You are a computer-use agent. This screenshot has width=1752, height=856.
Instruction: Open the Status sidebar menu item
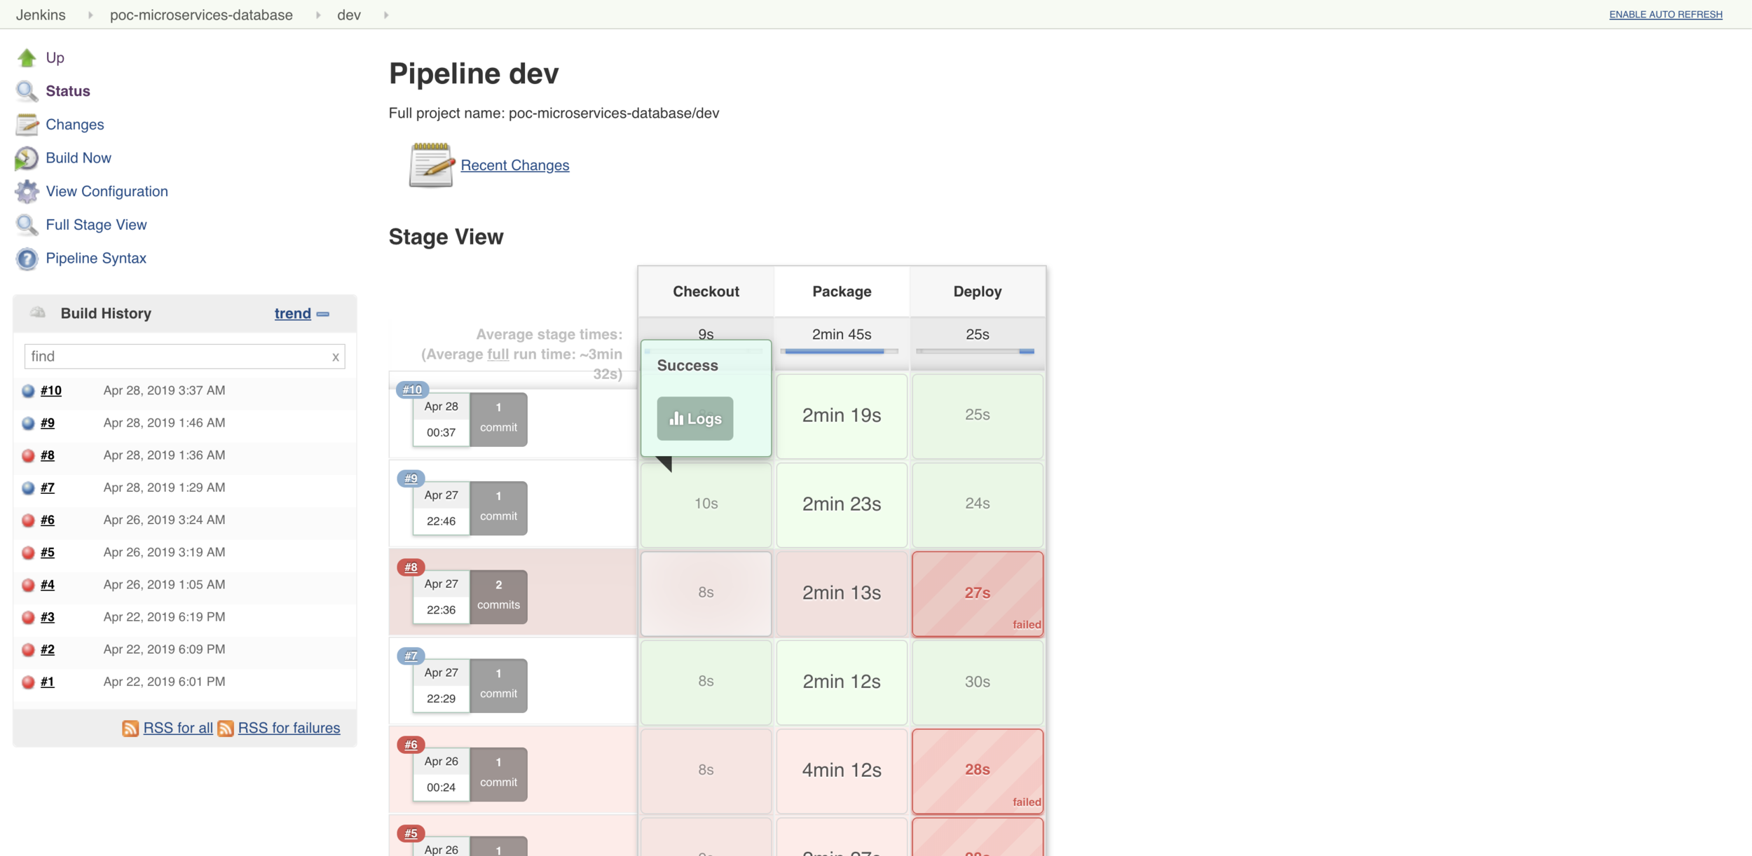[67, 91]
